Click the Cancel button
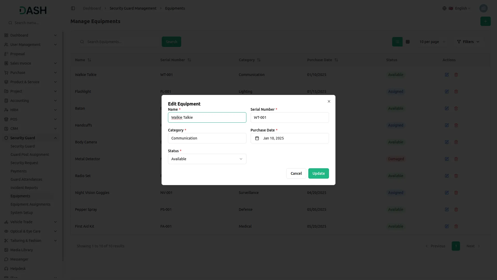Viewport: 497px width, 280px height. (x=296, y=173)
